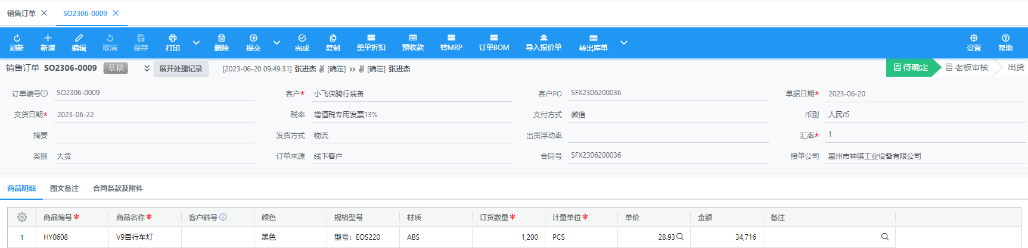This screenshot has width=1028, height=248.
Task: Click the 客户PO input field
Action: [x=669, y=93]
